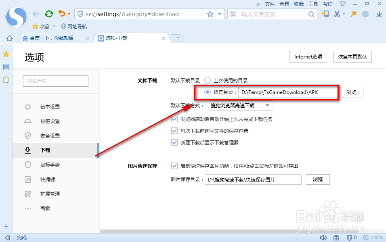The image size is (386, 242).
Task: Click the 浏览 button next to 图片保存目录
Action: tap(317, 179)
